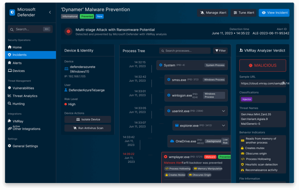
Task: Open the Incidents section
Action: pos(30,55)
